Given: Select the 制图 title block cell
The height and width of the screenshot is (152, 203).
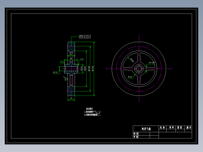Looking at the screenshot, I should [136, 134].
